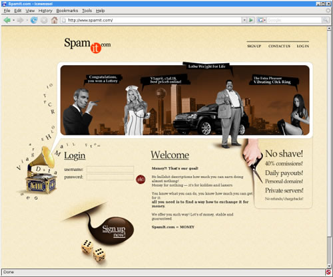Open the back history dropdown arrow
The width and height of the screenshot is (333, 277).
(x=13, y=20)
